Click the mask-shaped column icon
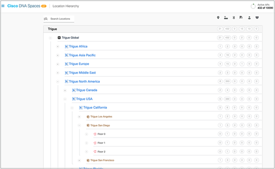The height and width of the screenshot is (169, 275). [257, 17]
